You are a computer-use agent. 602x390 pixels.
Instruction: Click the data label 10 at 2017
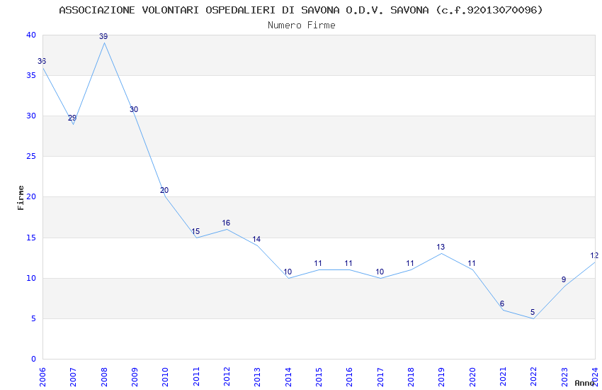pos(380,272)
